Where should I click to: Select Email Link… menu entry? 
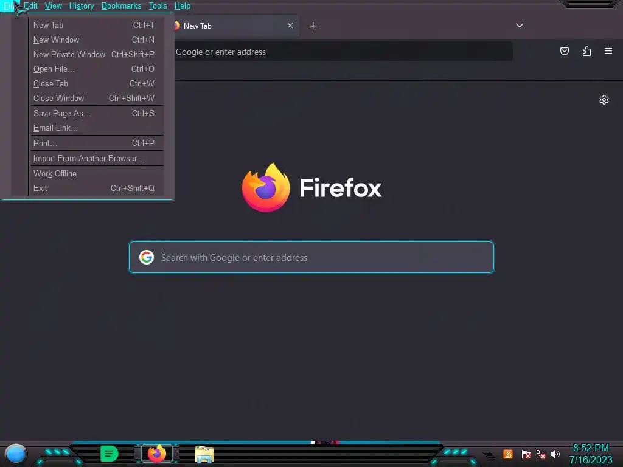[97, 128]
